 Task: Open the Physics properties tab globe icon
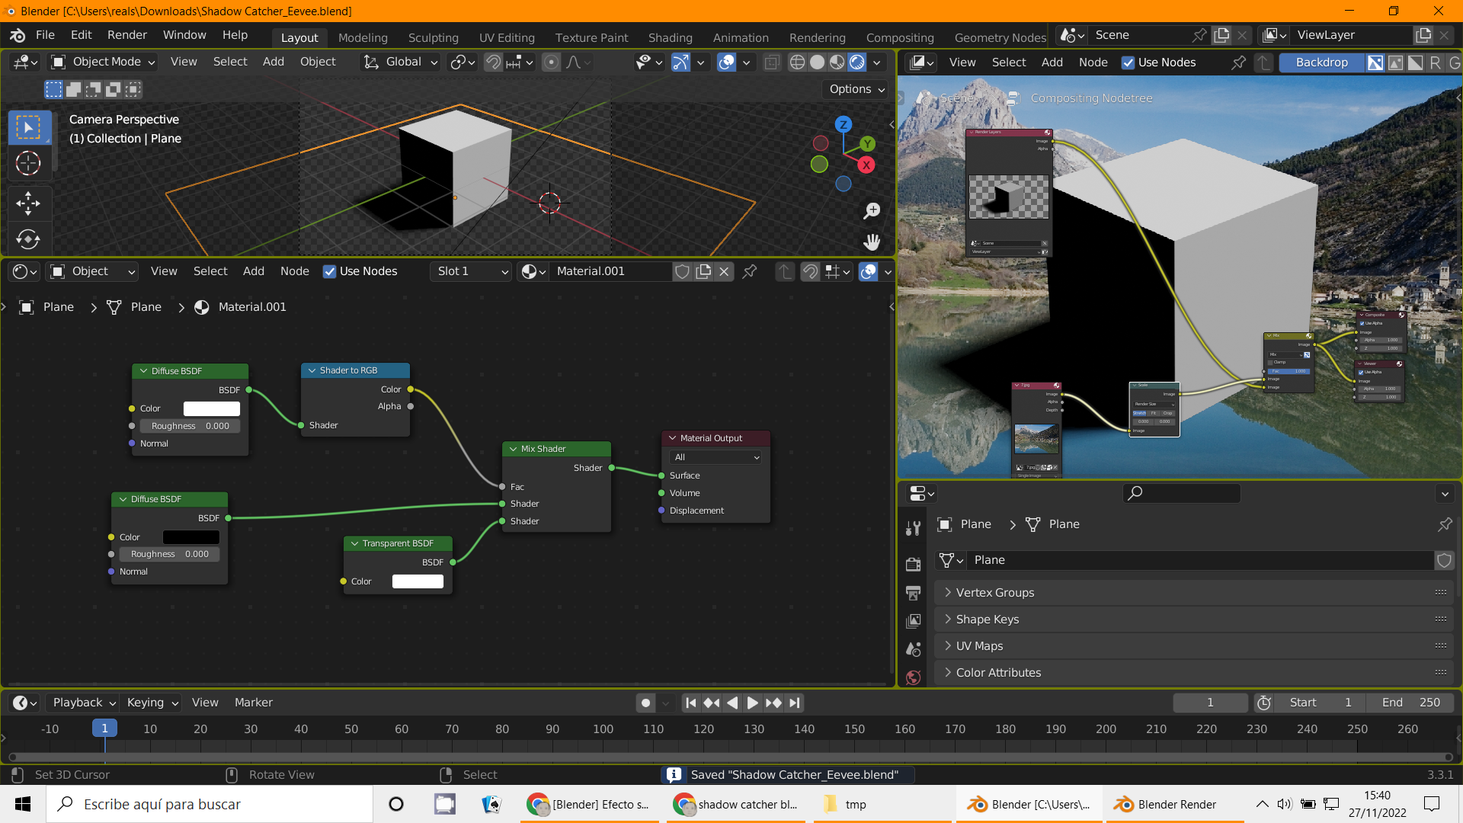pyautogui.click(x=913, y=677)
